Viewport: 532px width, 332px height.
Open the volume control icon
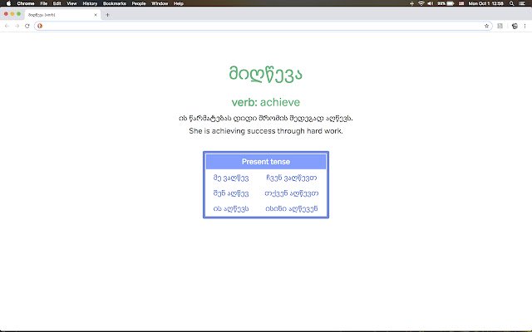431,3
